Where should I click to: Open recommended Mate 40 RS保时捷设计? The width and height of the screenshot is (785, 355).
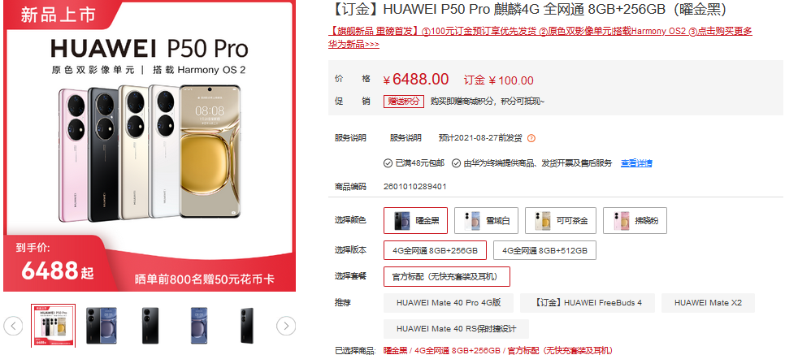pos(456,329)
